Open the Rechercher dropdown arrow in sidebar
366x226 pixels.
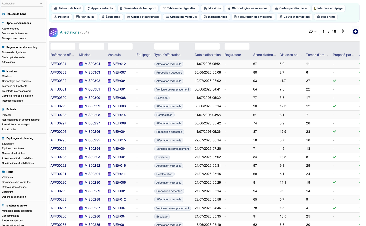pos(41,4)
